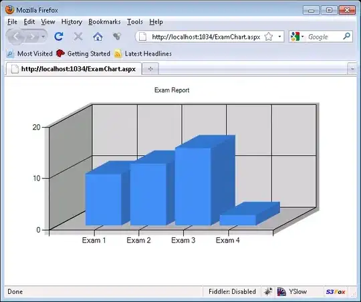Screen dimensions: 361x302
Task: Open Most Visited bookmarks folder
Action: (29, 53)
